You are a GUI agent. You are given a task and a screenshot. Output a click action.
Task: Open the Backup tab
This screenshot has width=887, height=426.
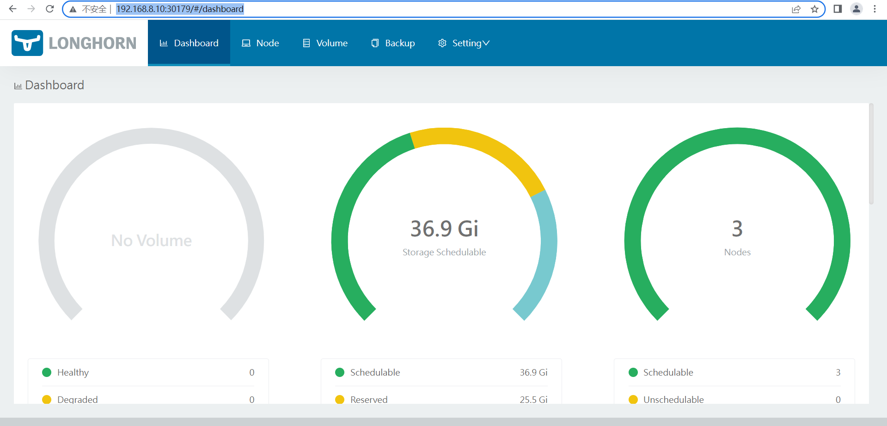point(393,43)
